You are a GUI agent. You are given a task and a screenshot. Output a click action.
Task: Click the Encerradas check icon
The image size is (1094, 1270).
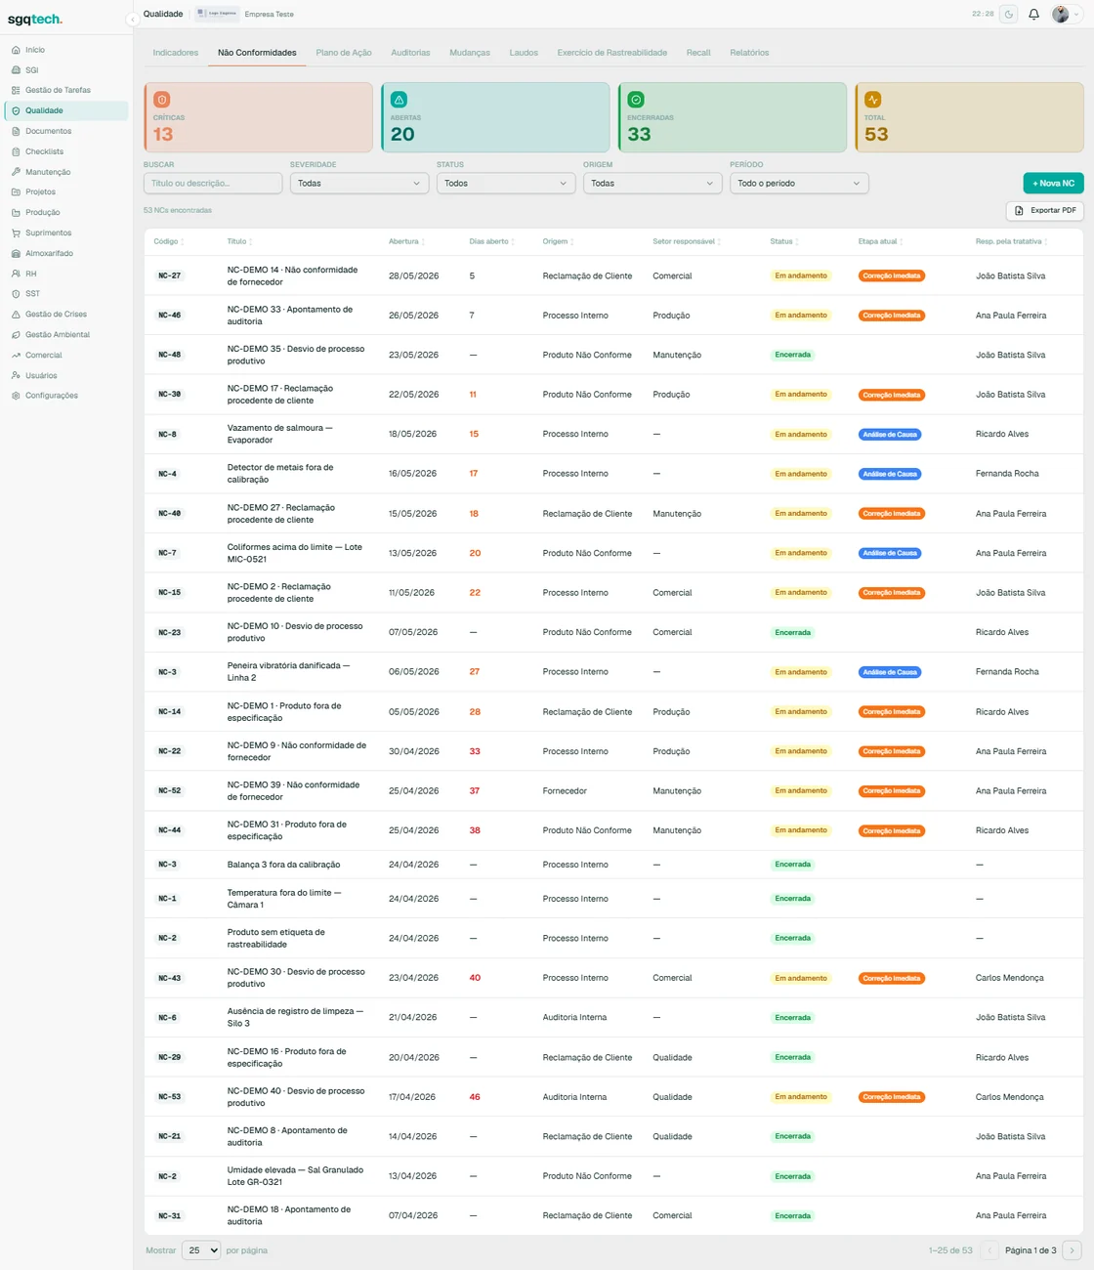tap(636, 100)
